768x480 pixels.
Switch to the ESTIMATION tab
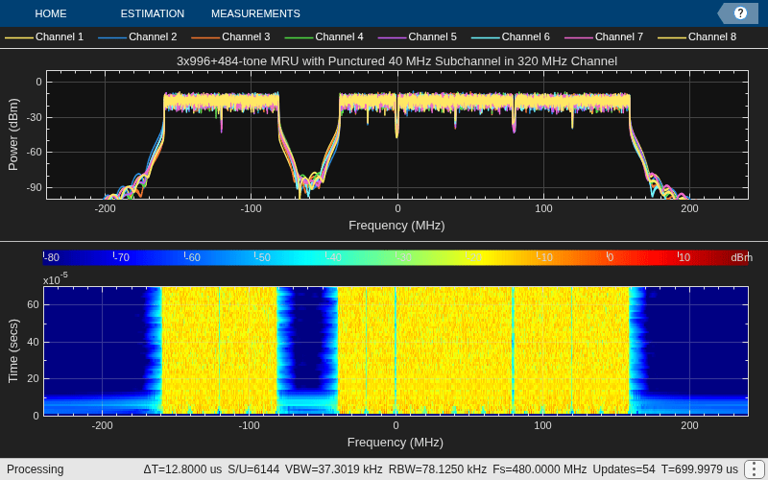pos(153,13)
